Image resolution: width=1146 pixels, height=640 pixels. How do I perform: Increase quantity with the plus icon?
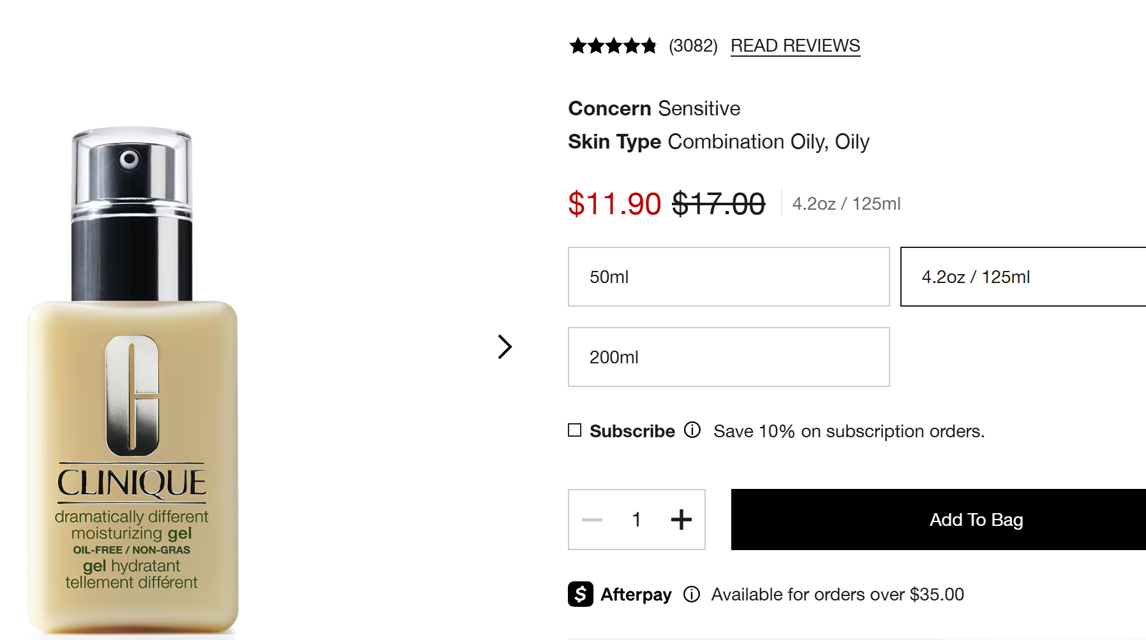681,520
